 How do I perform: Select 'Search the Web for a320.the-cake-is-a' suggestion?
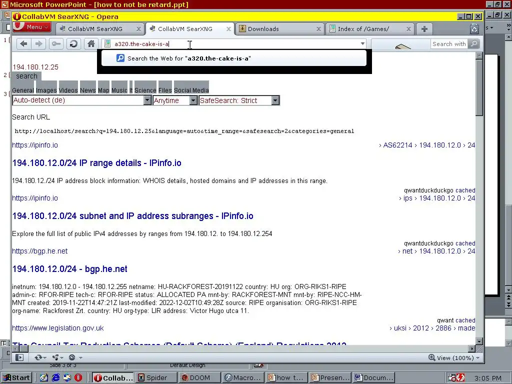(x=234, y=58)
